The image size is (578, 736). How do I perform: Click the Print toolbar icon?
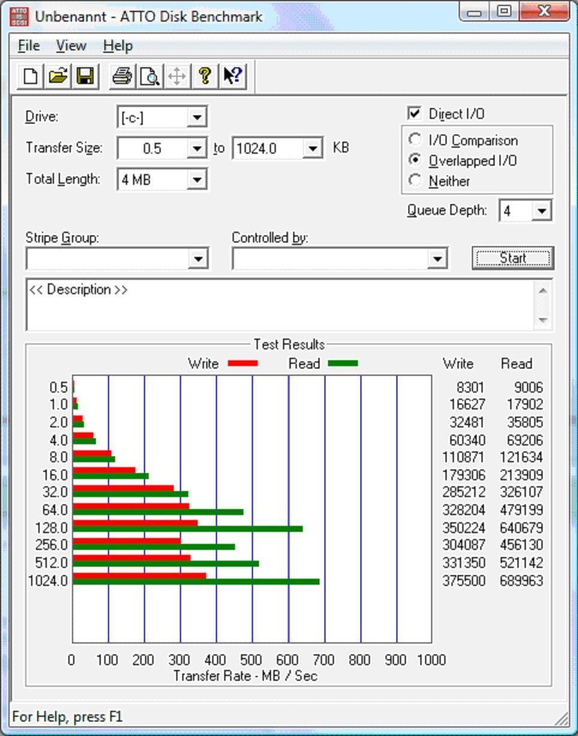pos(122,76)
